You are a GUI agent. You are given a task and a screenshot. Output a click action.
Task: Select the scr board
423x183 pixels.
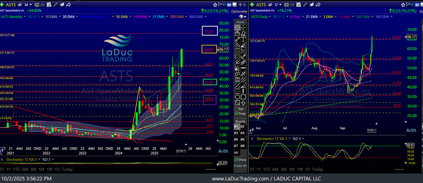[x=236, y=152]
